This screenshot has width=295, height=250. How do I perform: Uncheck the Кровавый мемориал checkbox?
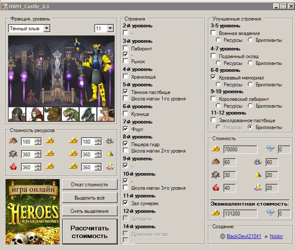pos(213,77)
